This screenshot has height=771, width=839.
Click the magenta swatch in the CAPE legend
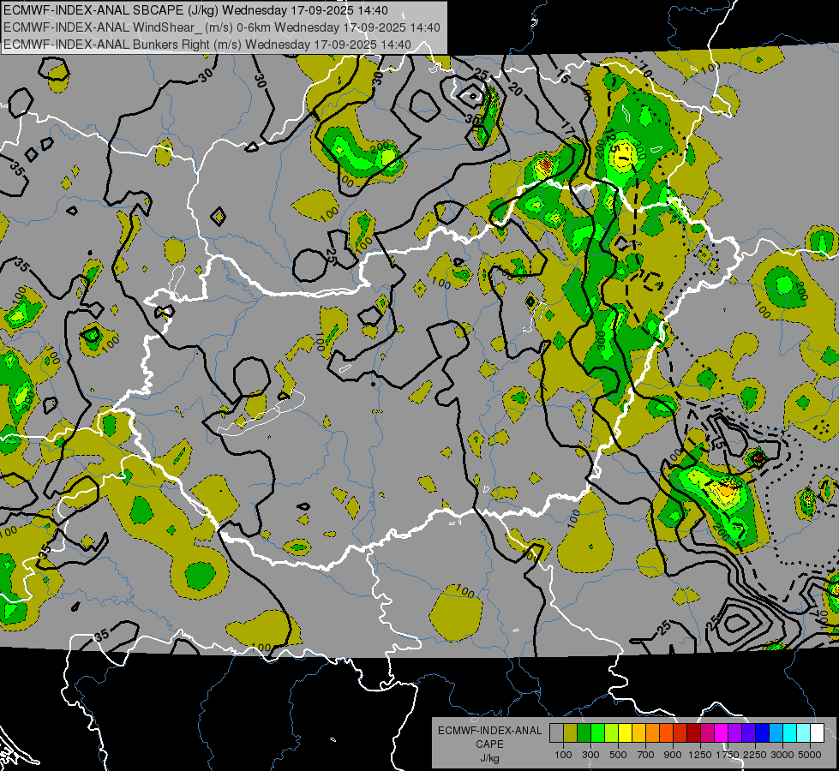pyautogui.click(x=721, y=733)
